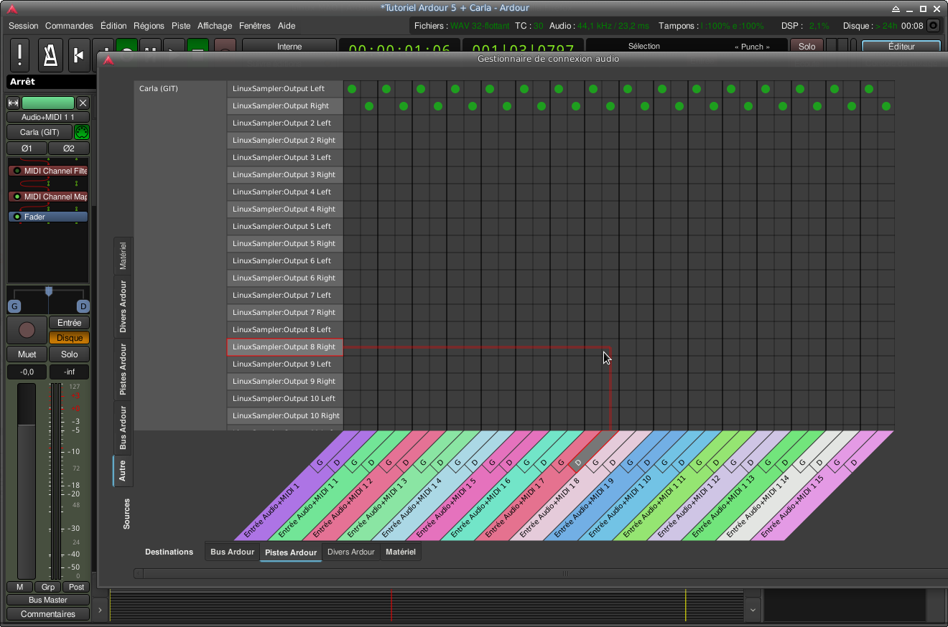Image resolution: width=948 pixels, height=627 pixels.
Task: Open the Post metering point dropdown
Action: tap(77, 587)
